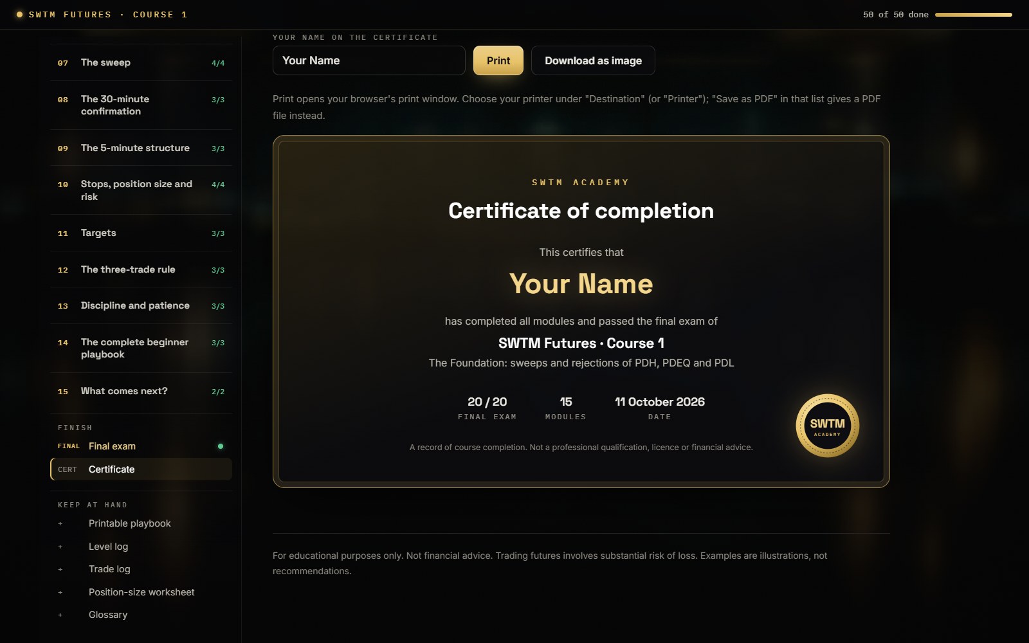Open the Trade log link
The image size is (1029, 643).
(141, 569)
